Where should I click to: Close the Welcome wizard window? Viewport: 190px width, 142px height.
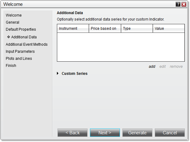184,4
